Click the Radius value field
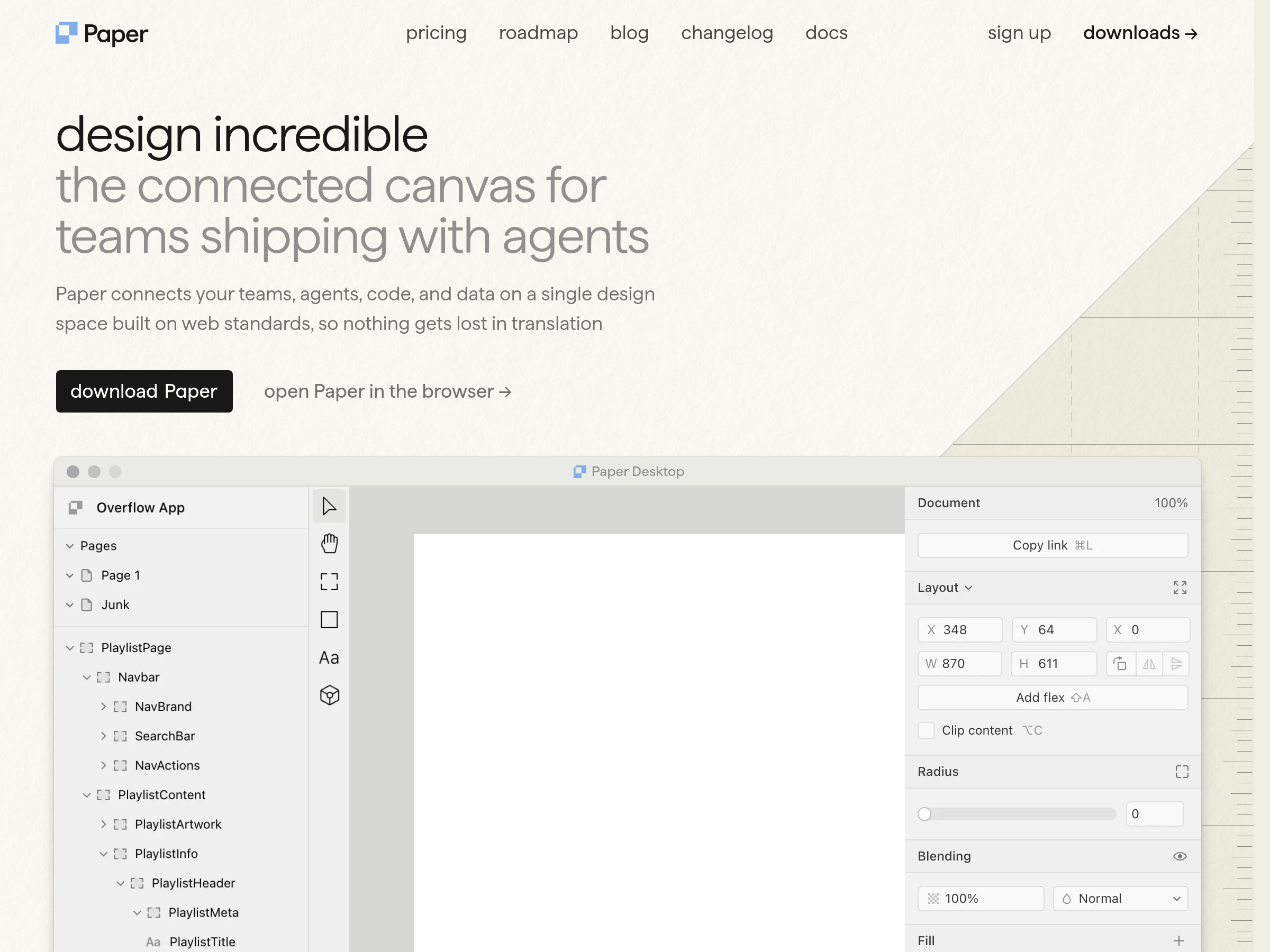 point(1155,814)
